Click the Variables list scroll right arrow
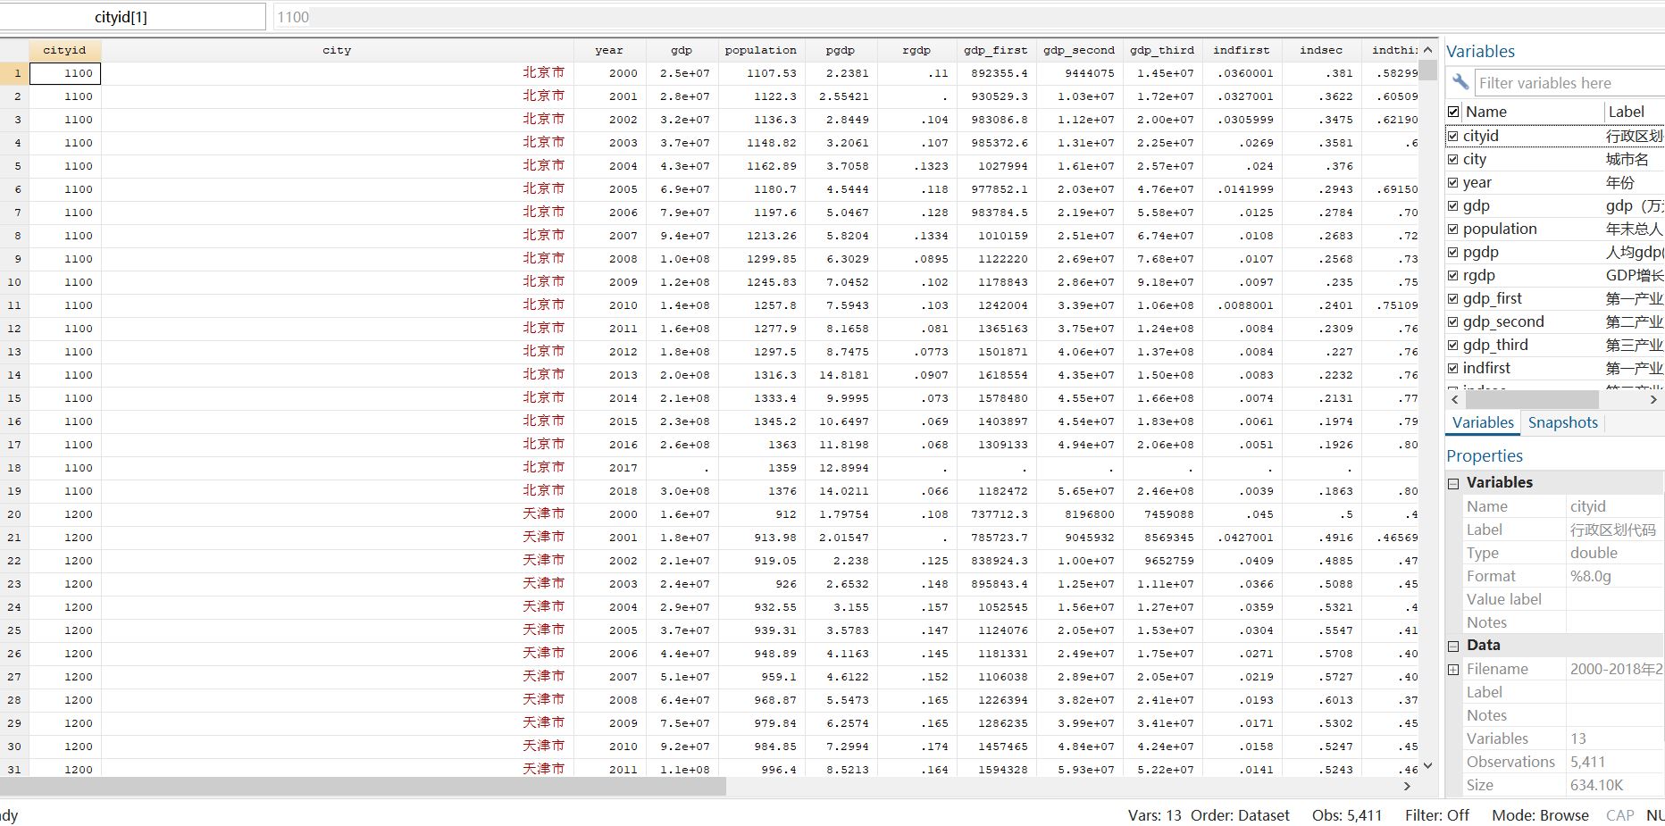Image resolution: width=1665 pixels, height=826 pixels. [x=1653, y=399]
